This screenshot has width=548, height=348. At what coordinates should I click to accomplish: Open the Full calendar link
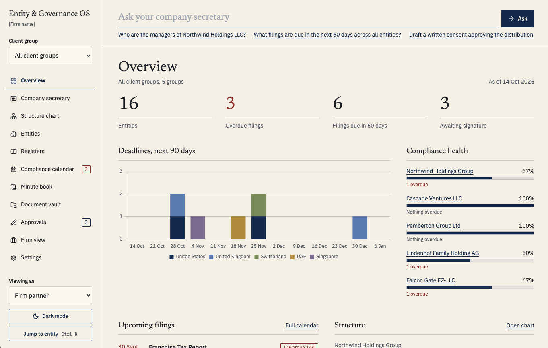[x=302, y=325]
